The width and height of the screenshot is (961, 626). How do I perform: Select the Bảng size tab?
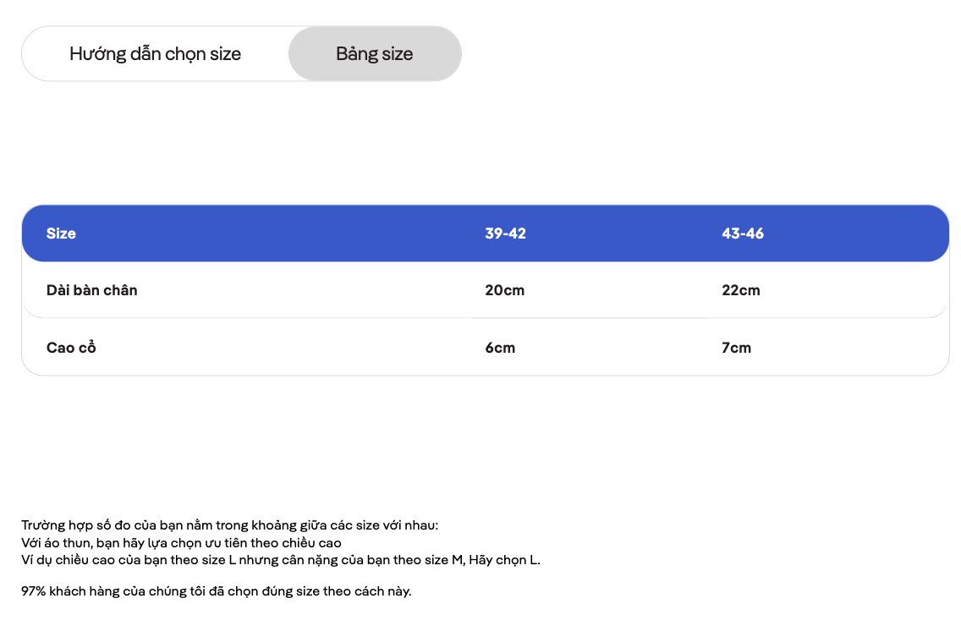375,54
